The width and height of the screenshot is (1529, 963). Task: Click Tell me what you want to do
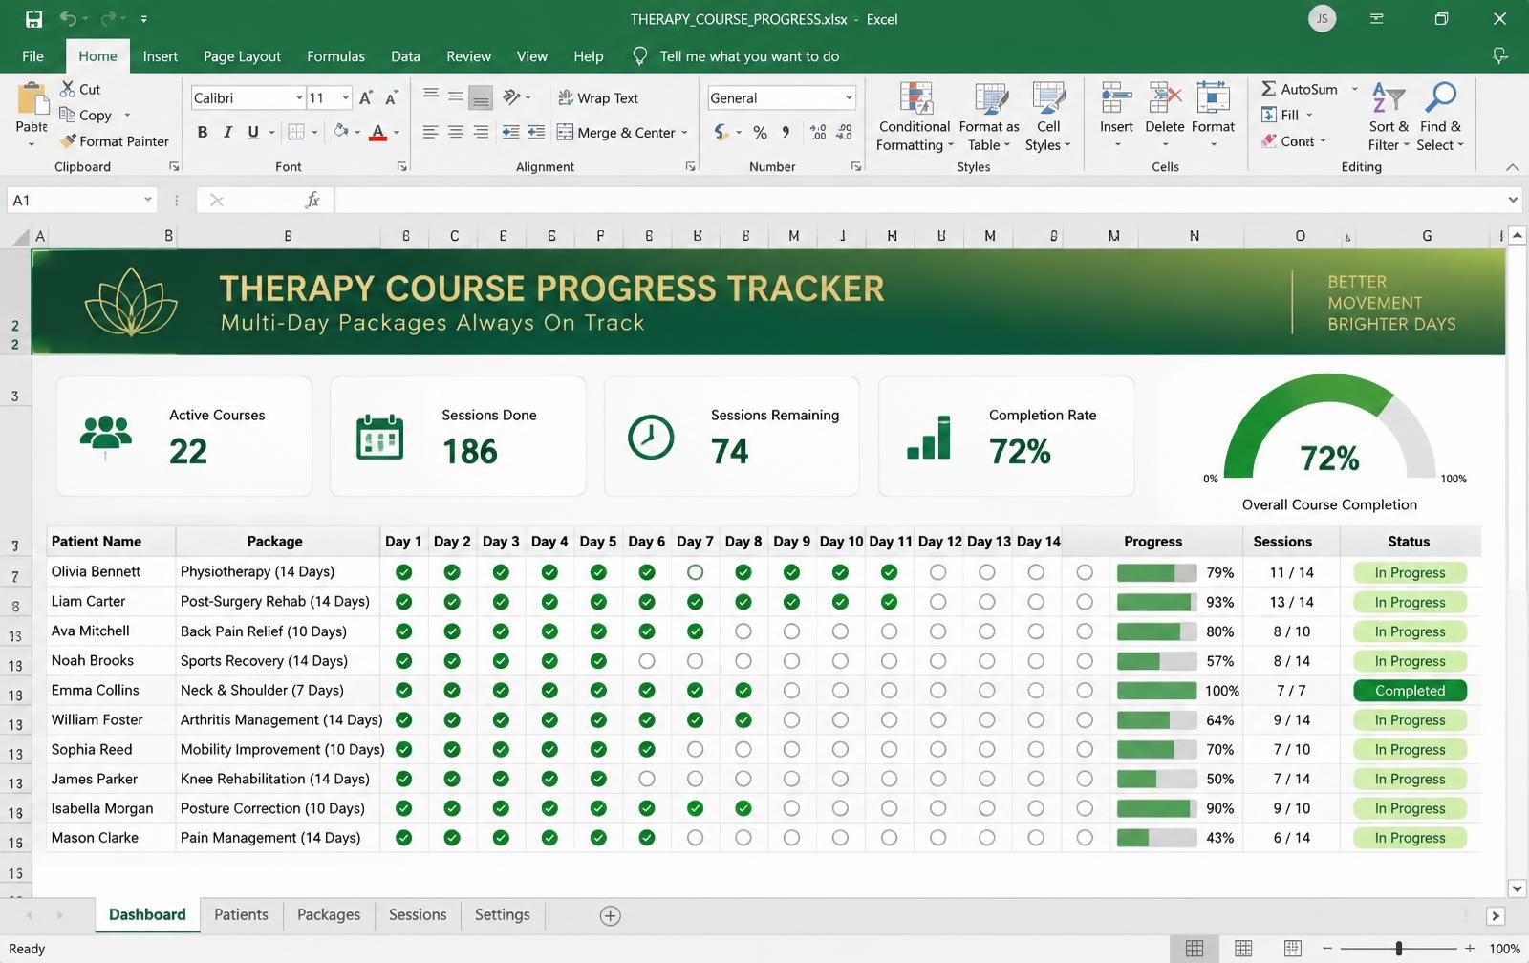pyautogui.click(x=749, y=56)
